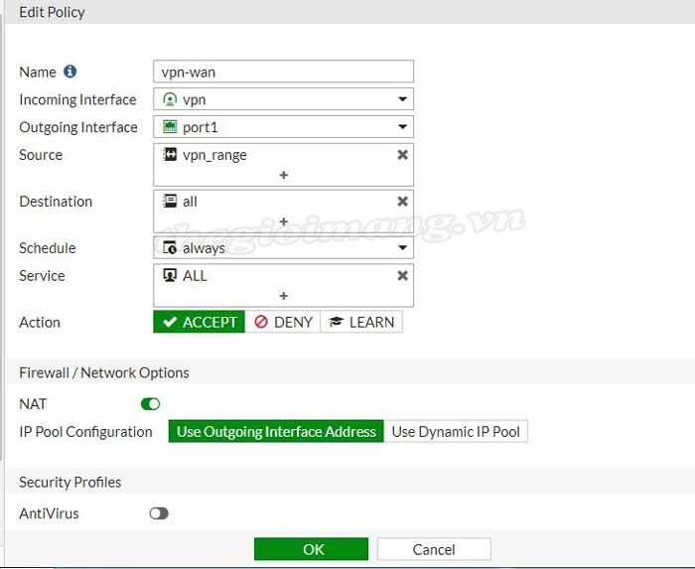
Task: Click the info icon next to Name
Action: [69, 71]
